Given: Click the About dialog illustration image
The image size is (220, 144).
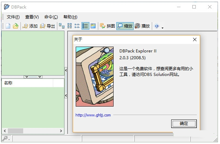Looking at the screenshot, I should [x=94, y=77].
